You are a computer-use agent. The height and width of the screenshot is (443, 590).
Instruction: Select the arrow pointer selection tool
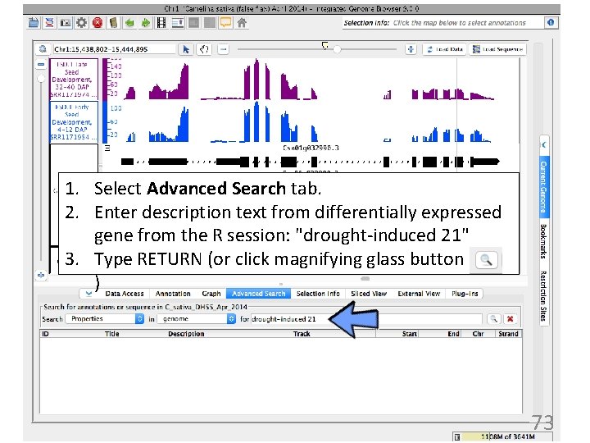tap(186, 49)
